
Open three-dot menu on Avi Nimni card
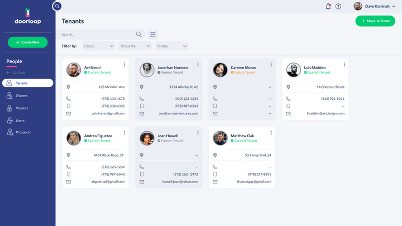click(x=125, y=65)
